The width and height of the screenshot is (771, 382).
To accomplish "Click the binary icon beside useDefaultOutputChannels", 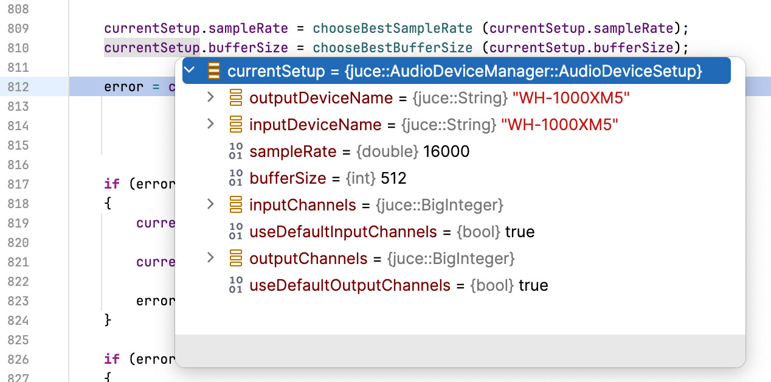I will (x=235, y=285).
